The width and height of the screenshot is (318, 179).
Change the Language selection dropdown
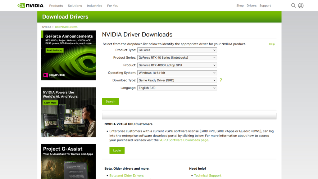(177, 87)
